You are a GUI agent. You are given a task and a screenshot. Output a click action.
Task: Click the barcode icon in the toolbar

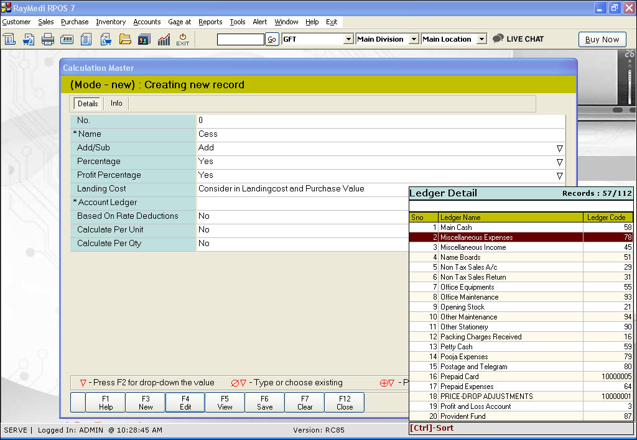tap(67, 39)
